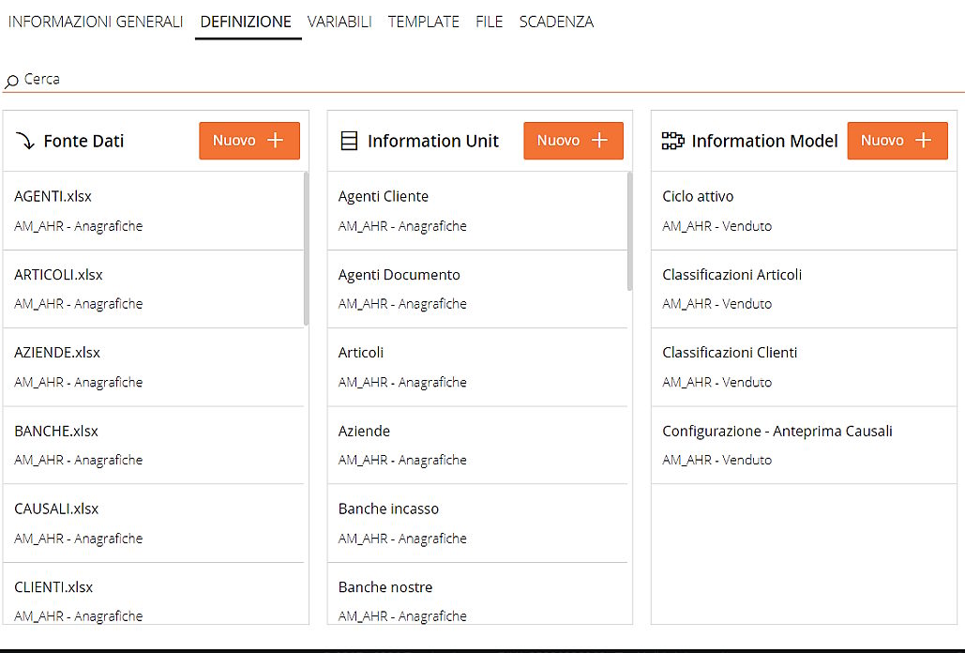This screenshot has width=965, height=653.
Task: Click the Fonte Dati panel arrow icon
Action: click(24, 141)
